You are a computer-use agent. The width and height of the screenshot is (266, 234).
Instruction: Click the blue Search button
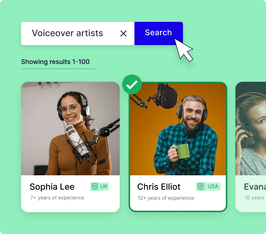159,33
